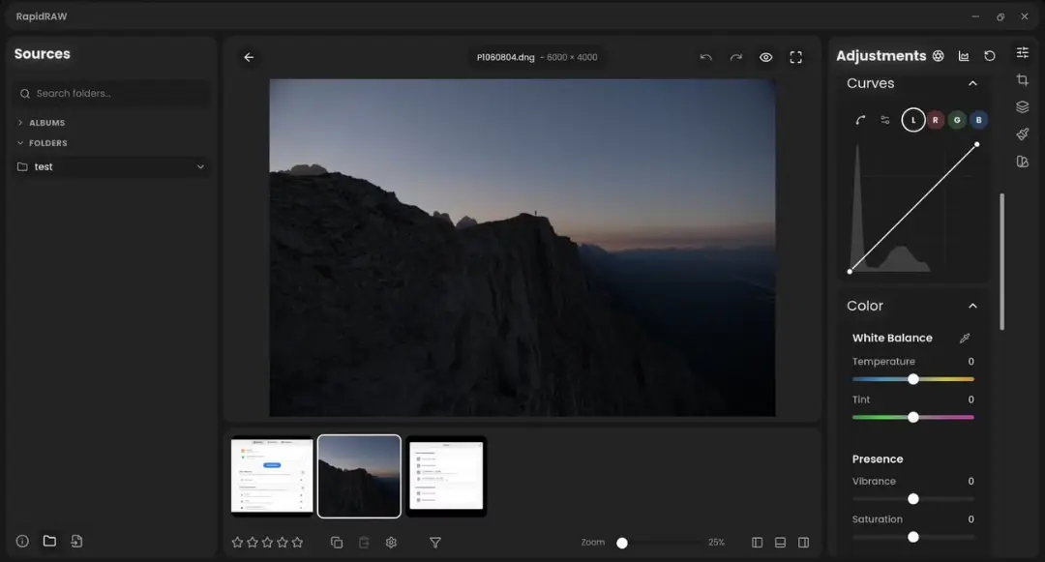This screenshot has width=1045, height=562.
Task: Collapse the Curves section
Action: click(x=973, y=83)
